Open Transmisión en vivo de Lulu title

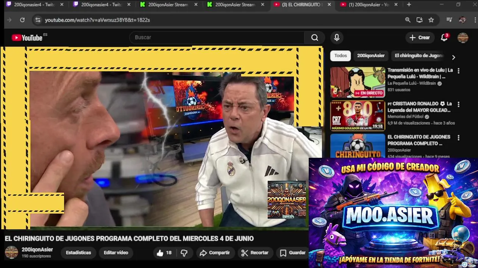(x=420, y=73)
